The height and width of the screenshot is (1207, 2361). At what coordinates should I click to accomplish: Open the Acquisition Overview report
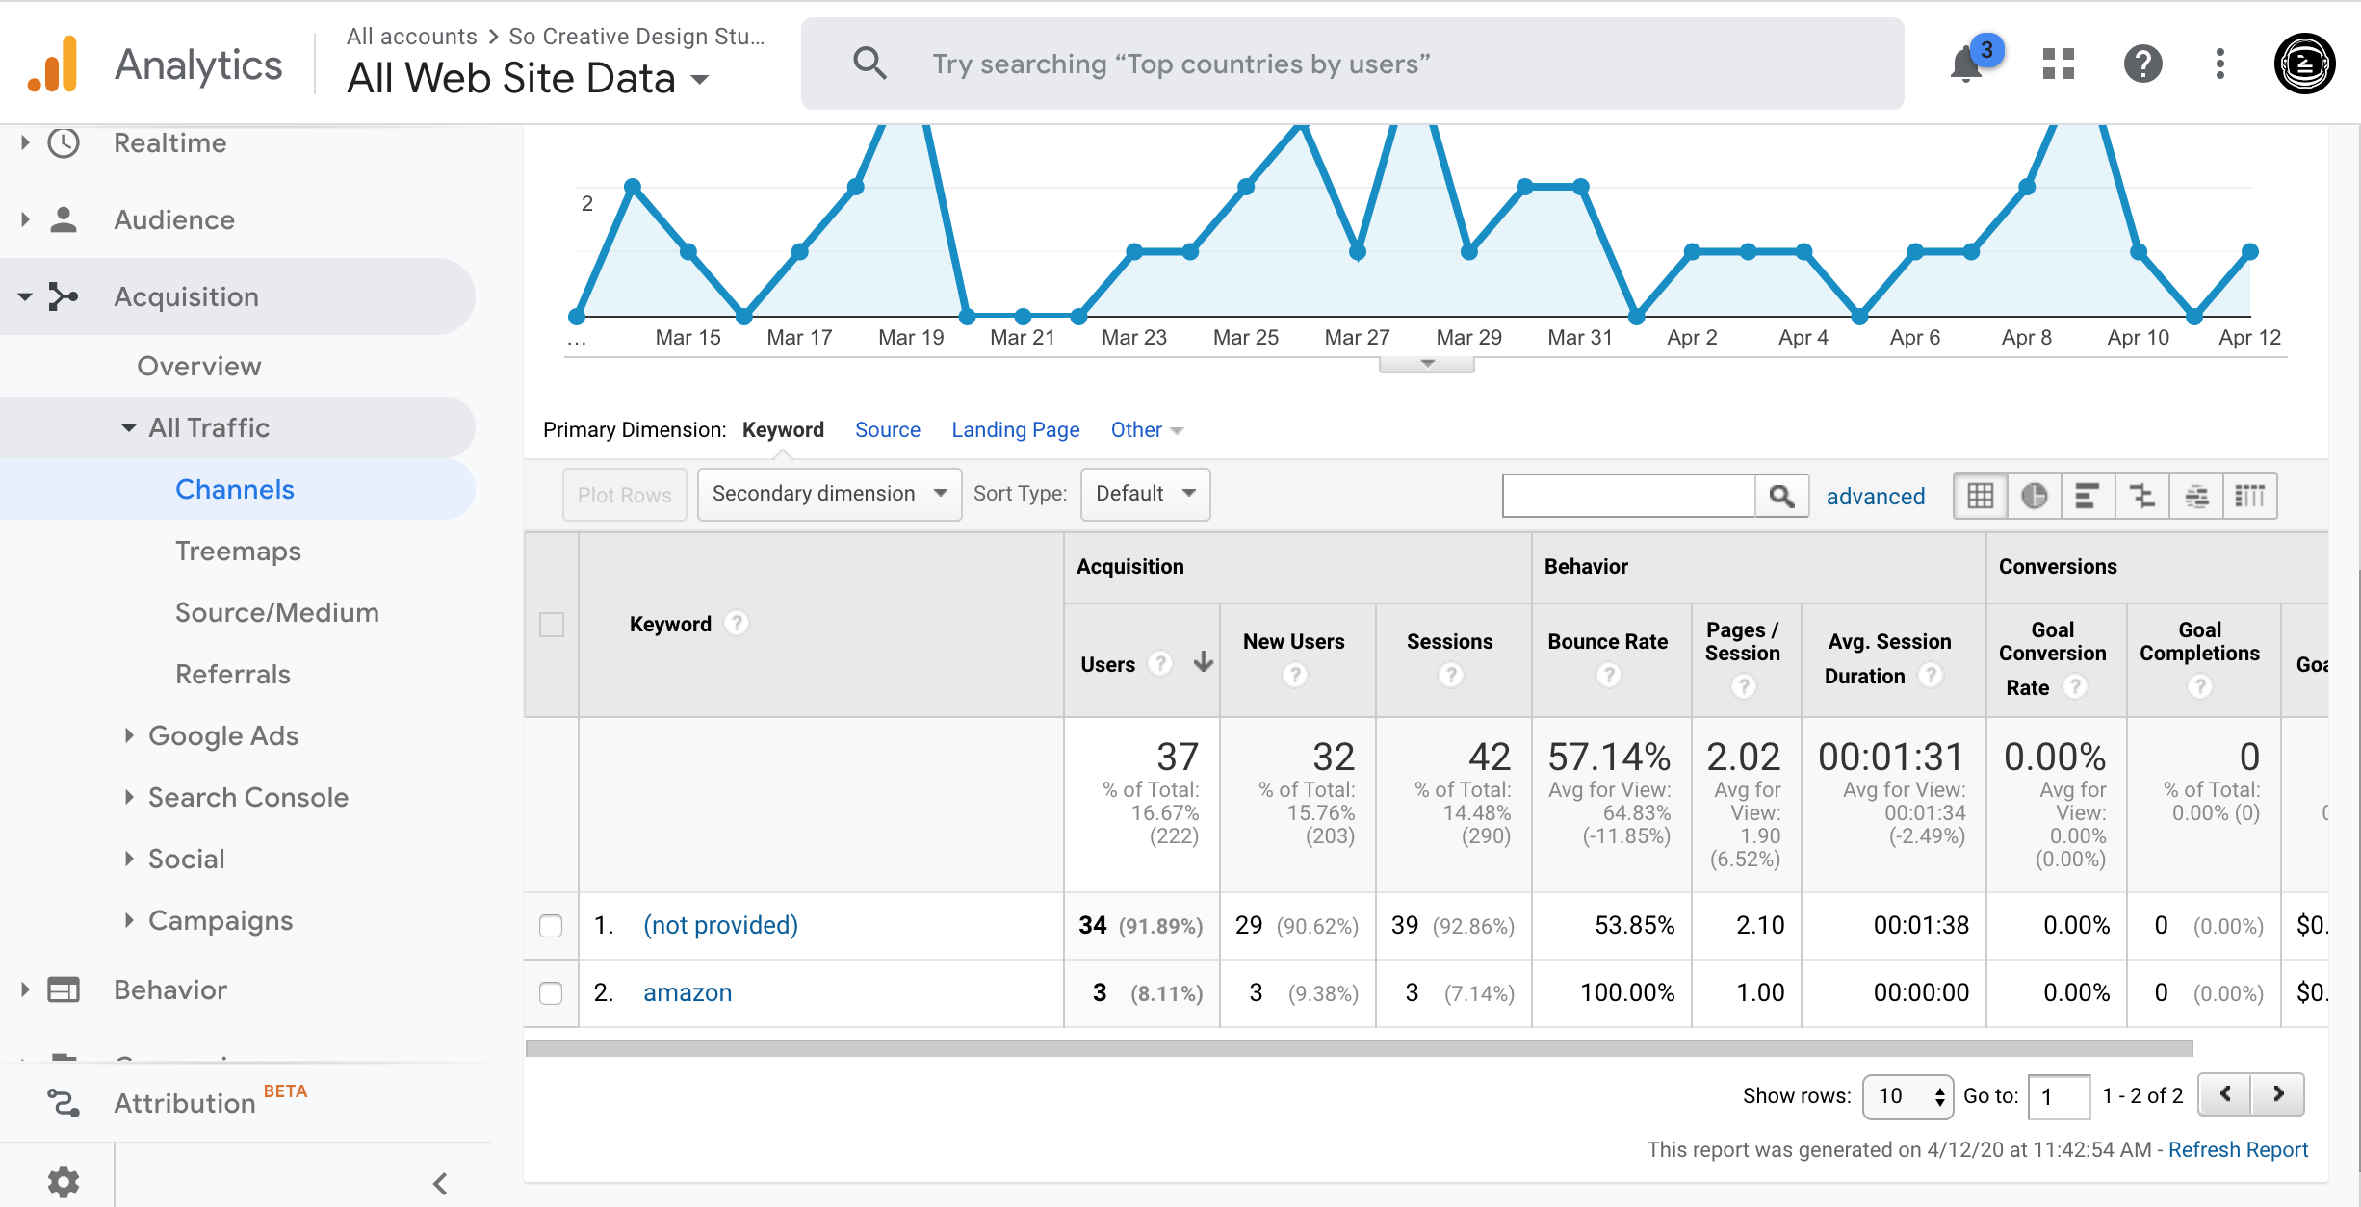[x=199, y=367]
